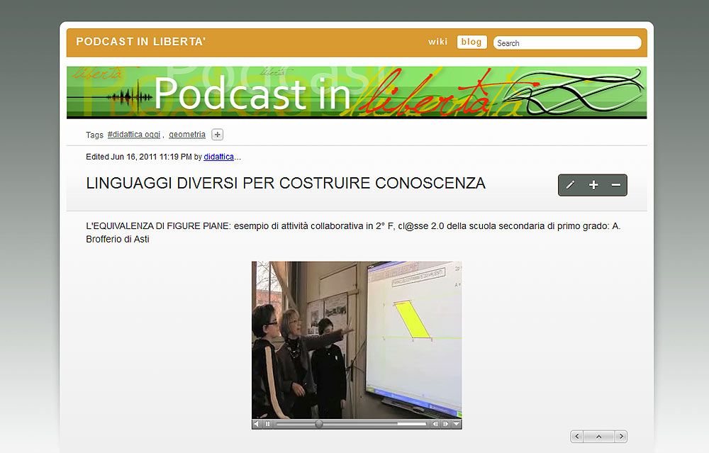The image size is (709, 453).
Task: Step the video backward one frame
Action: coord(435,424)
